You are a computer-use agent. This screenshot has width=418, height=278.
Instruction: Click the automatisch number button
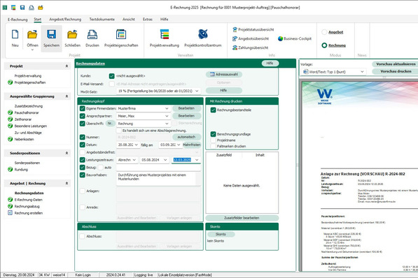186,137
